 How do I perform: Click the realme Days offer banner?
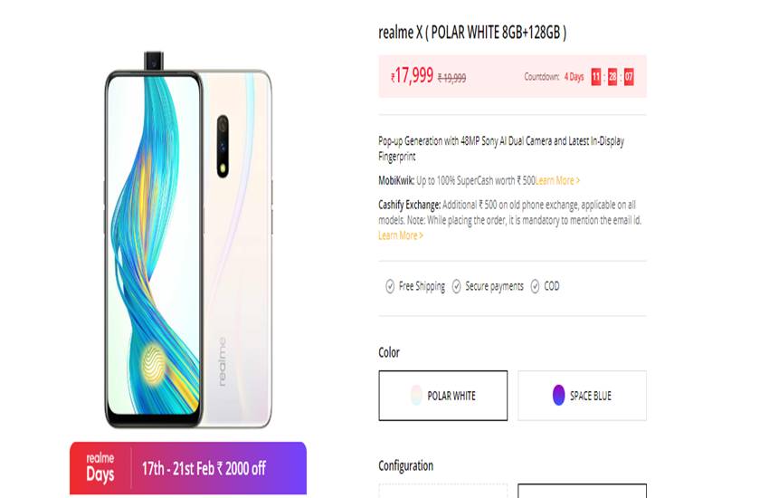(x=188, y=468)
